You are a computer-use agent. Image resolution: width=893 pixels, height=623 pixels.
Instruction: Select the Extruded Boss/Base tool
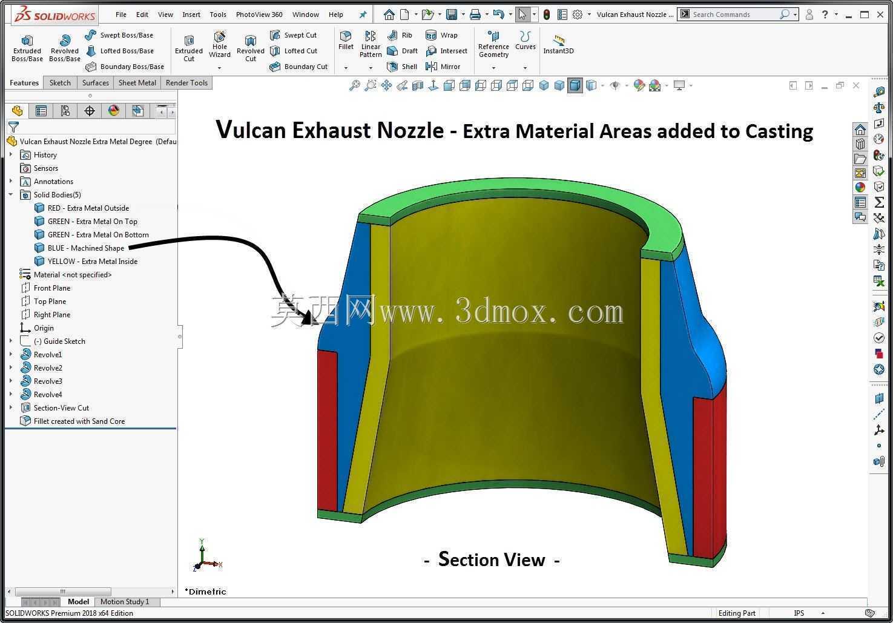coord(27,48)
